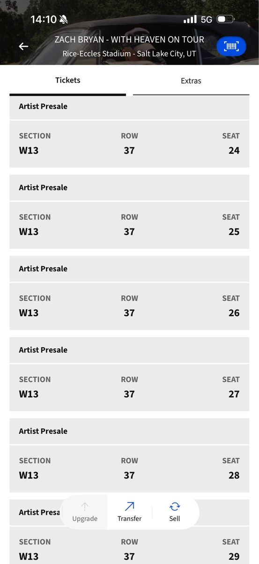The width and height of the screenshot is (259, 564).
Task: Switch to the Tickets tab
Action: coord(68,80)
